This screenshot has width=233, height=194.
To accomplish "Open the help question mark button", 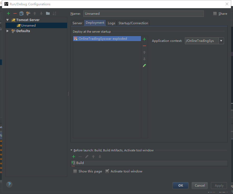I will [9, 184].
